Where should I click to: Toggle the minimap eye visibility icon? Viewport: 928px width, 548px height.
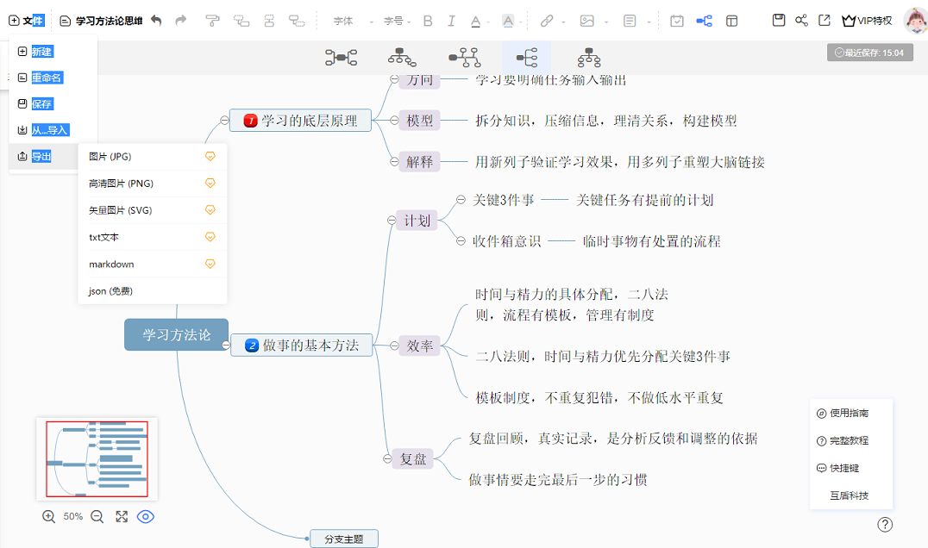tap(146, 516)
